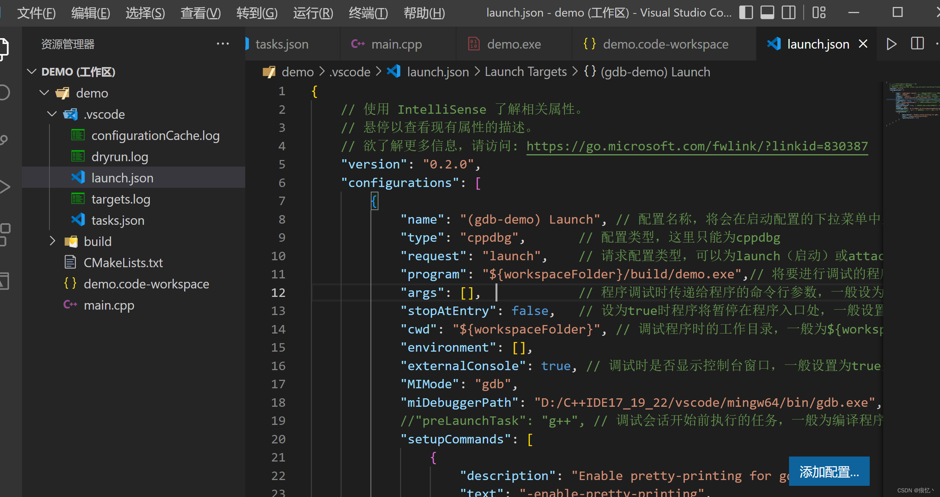The width and height of the screenshot is (940, 497).
Task: Start debugging with the play icon beside launch.json tab
Action: pos(891,44)
